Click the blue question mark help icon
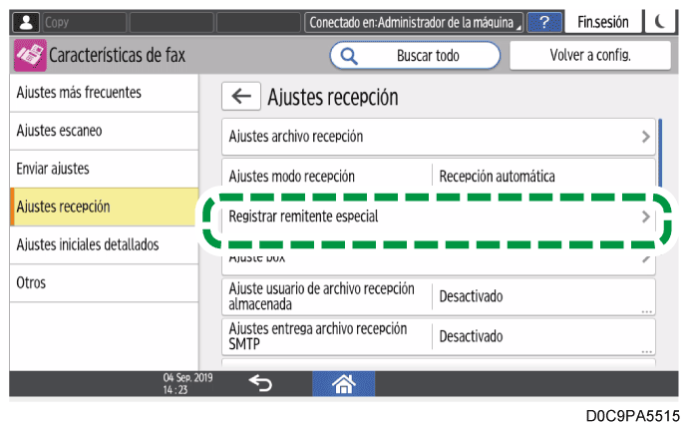 click(x=543, y=21)
